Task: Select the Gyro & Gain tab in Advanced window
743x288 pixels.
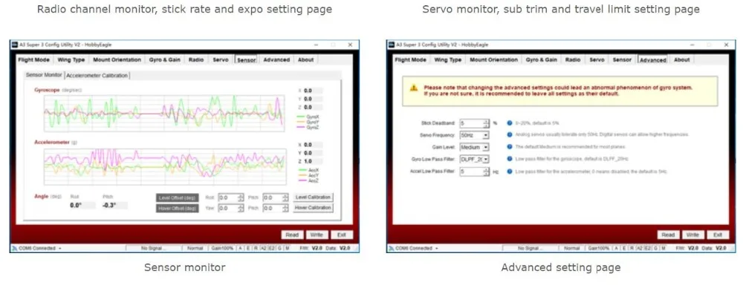Action: coord(541,59)
